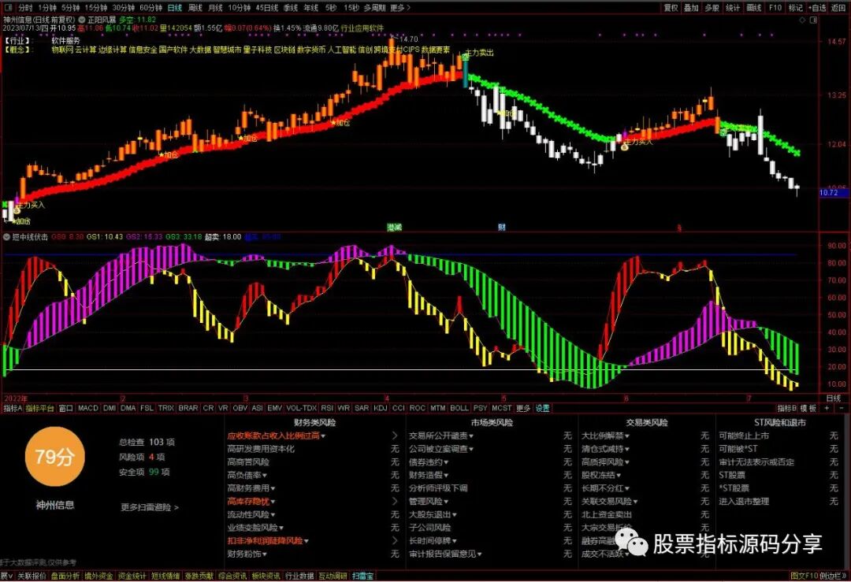
Task: Click the 复权 button
Action: 671,8
